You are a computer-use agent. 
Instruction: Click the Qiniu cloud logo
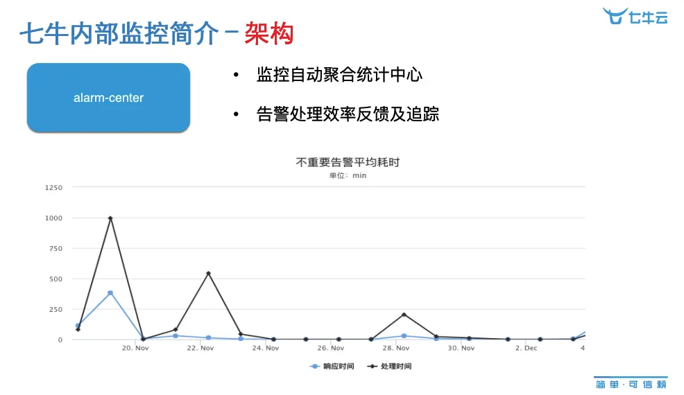click(635, 16)
